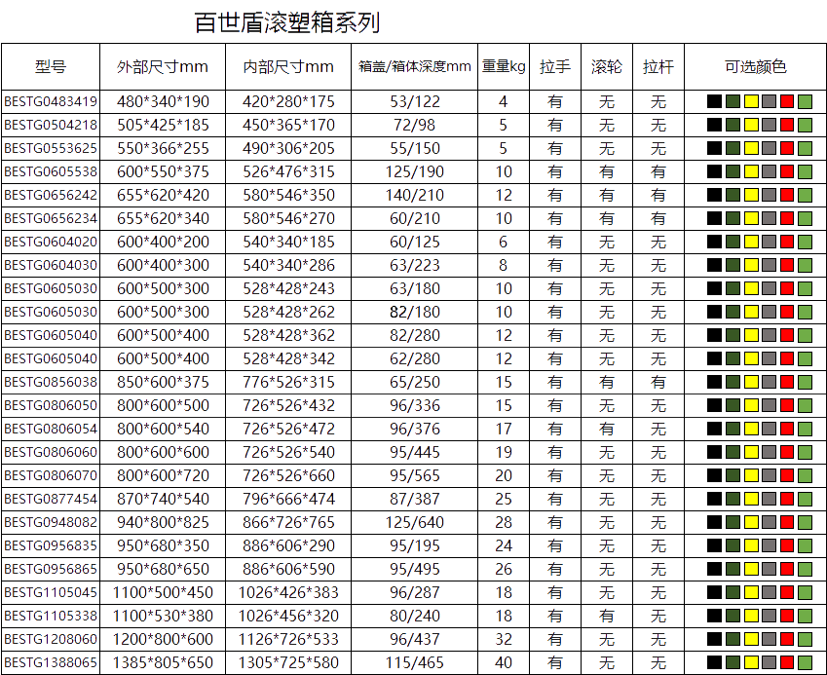Screen dimensions: 827x675
Task: Select the 可选颜色 column header
Action: tap(755, 67)
